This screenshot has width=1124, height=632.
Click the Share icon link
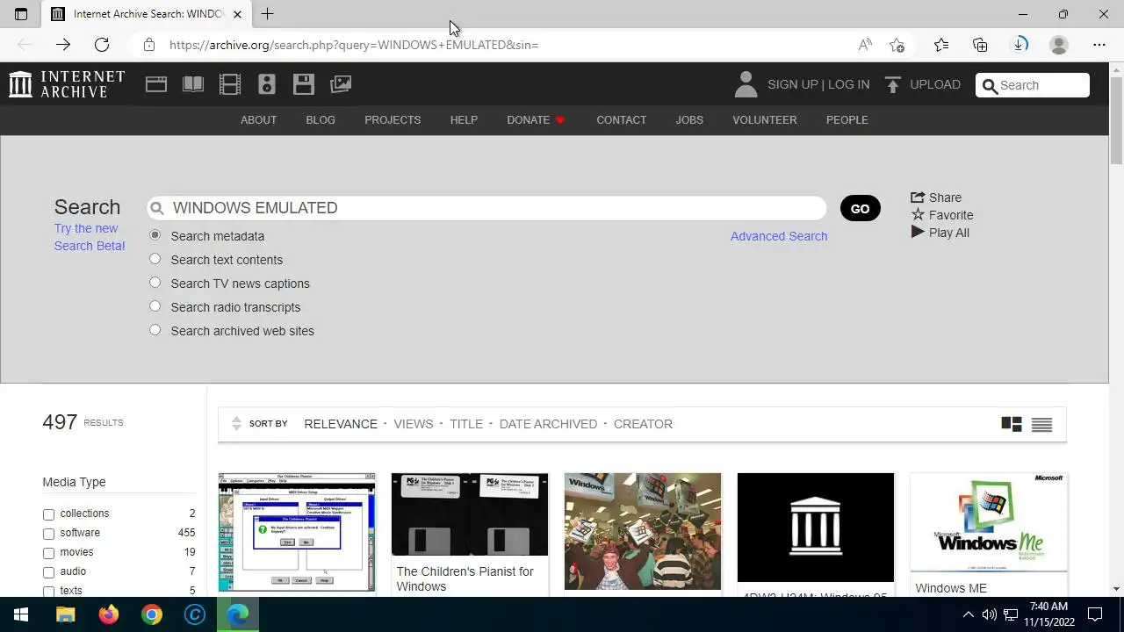(x=936, y=197)
